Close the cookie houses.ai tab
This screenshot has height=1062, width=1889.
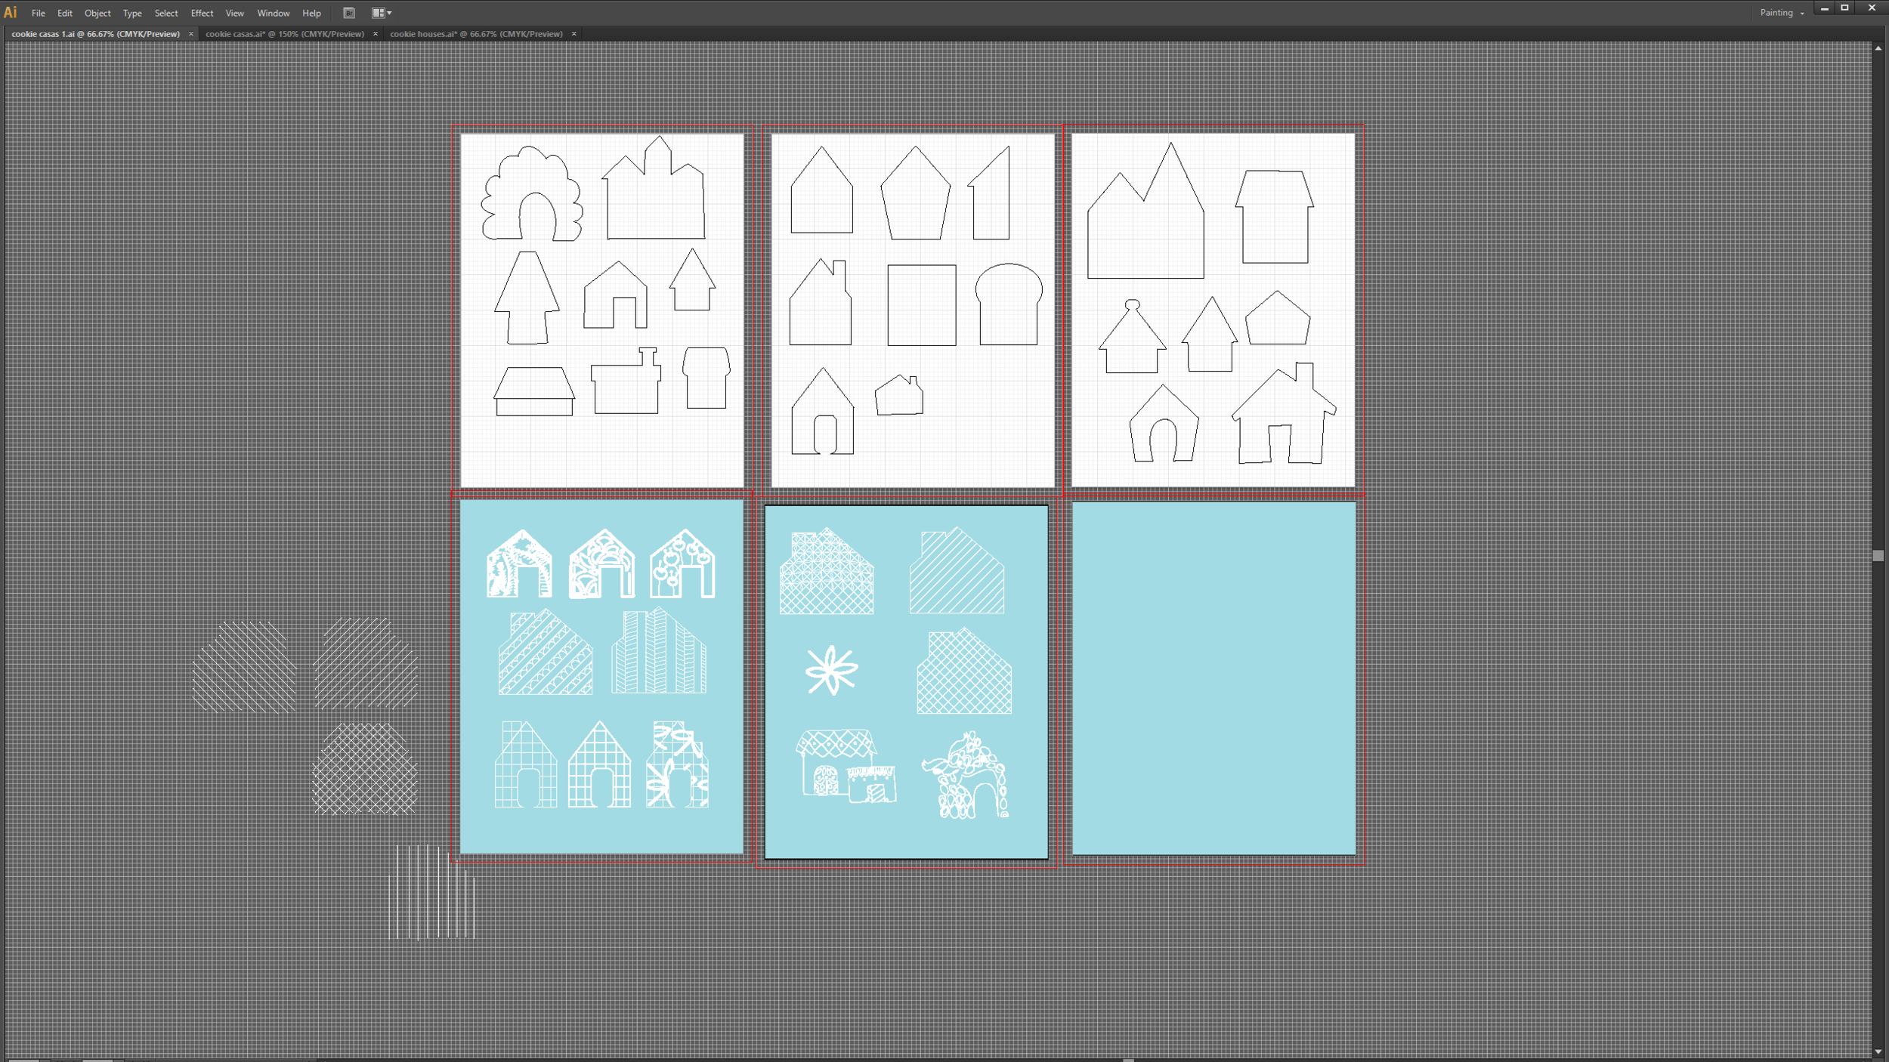pyautogui.click(x=574, y=34)
